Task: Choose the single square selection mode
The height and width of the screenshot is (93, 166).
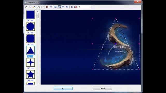Action: (56, 7)
